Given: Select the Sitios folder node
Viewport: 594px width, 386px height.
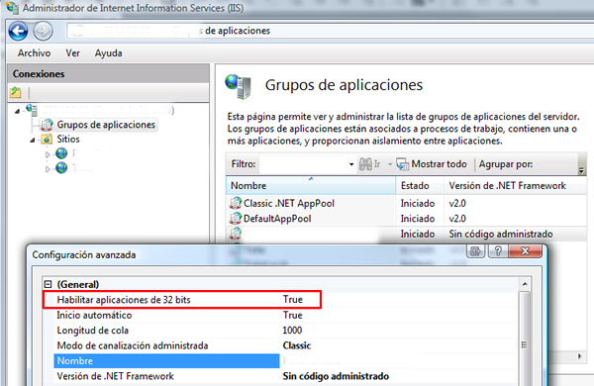Looking at the screenshot, I should tap(68, 139).
